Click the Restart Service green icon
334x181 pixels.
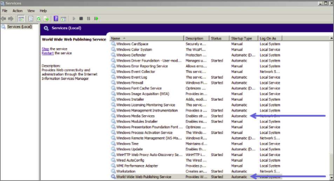[x=96, y=19]
